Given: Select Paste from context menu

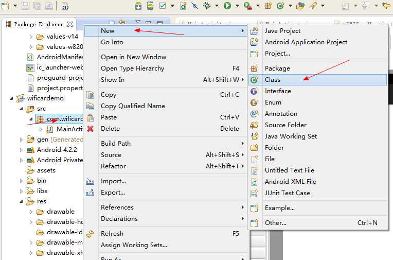Looking at the screenshot, I should [166, 117].
